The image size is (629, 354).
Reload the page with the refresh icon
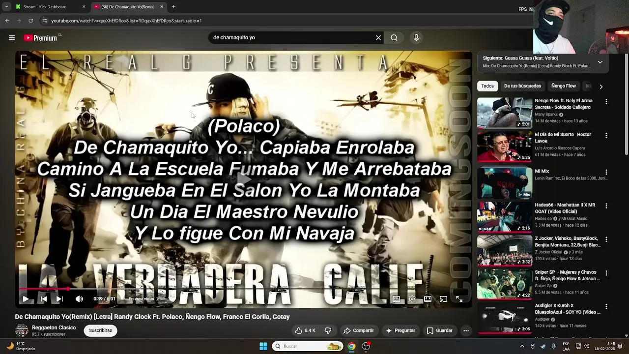point(30,21)
